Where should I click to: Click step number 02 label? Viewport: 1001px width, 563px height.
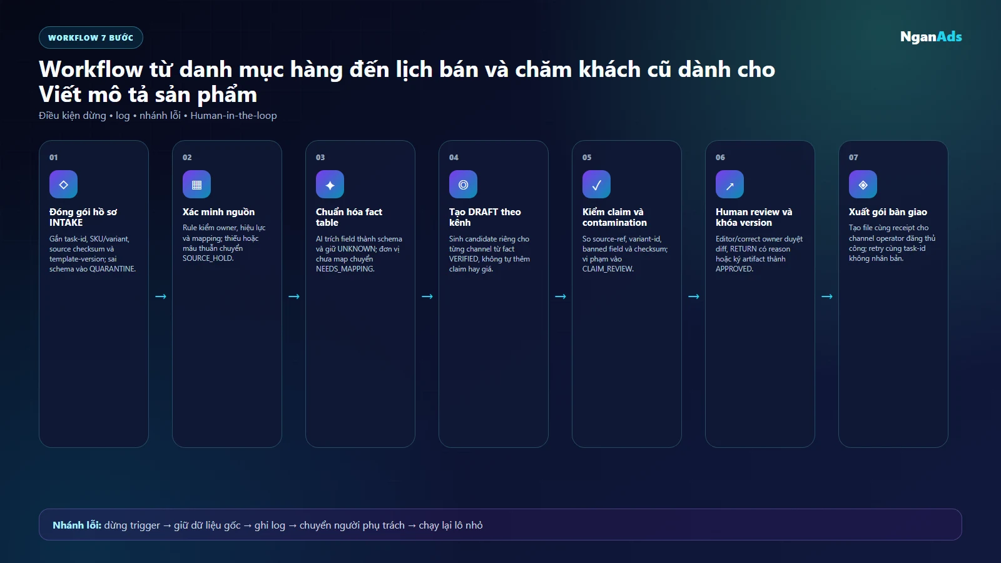187,158
